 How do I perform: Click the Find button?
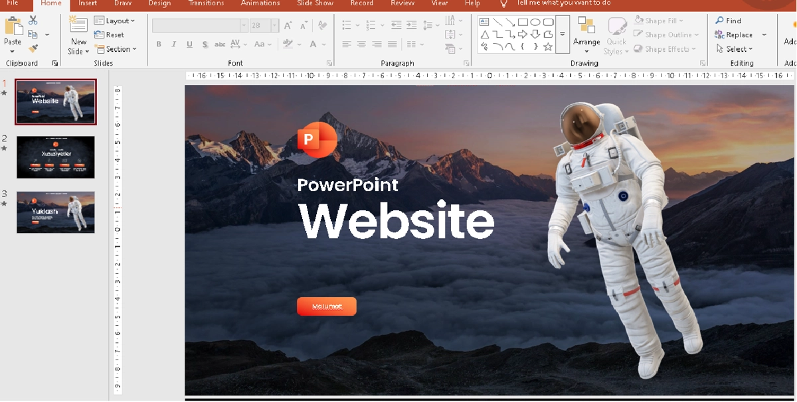pyautogui.click(x=729, y=21)
